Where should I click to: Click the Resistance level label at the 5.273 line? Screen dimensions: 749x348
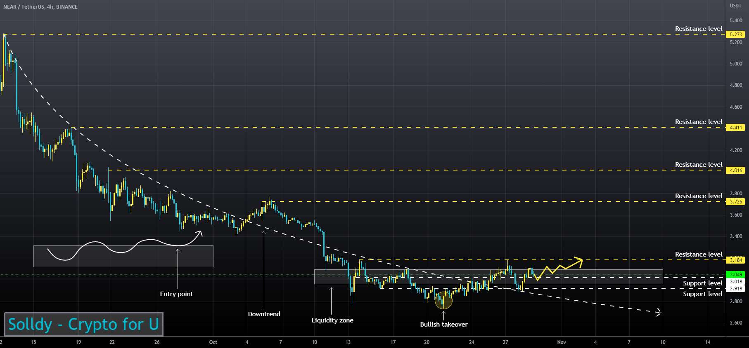point(699,29)
